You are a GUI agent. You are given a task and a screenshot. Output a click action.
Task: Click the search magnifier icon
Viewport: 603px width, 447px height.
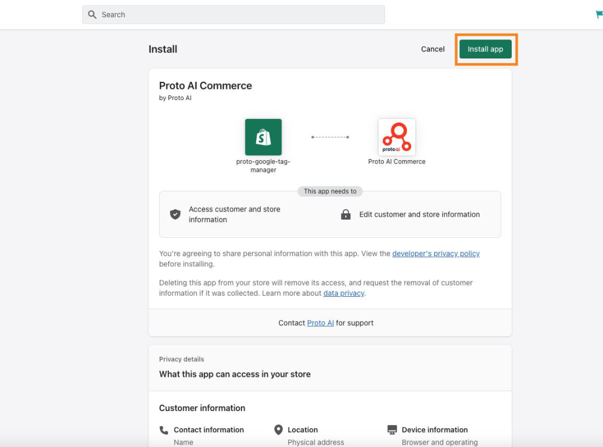coord(92,15)
